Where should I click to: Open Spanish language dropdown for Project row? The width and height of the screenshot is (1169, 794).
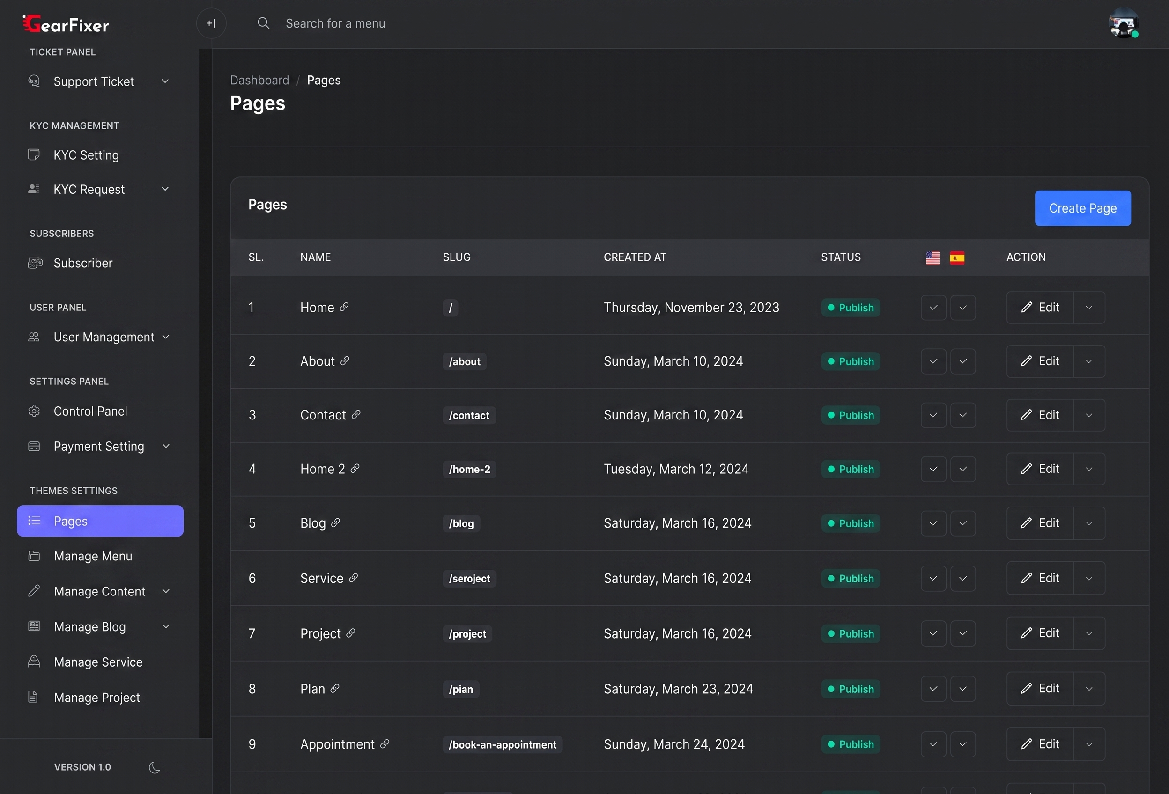point(963,633)
